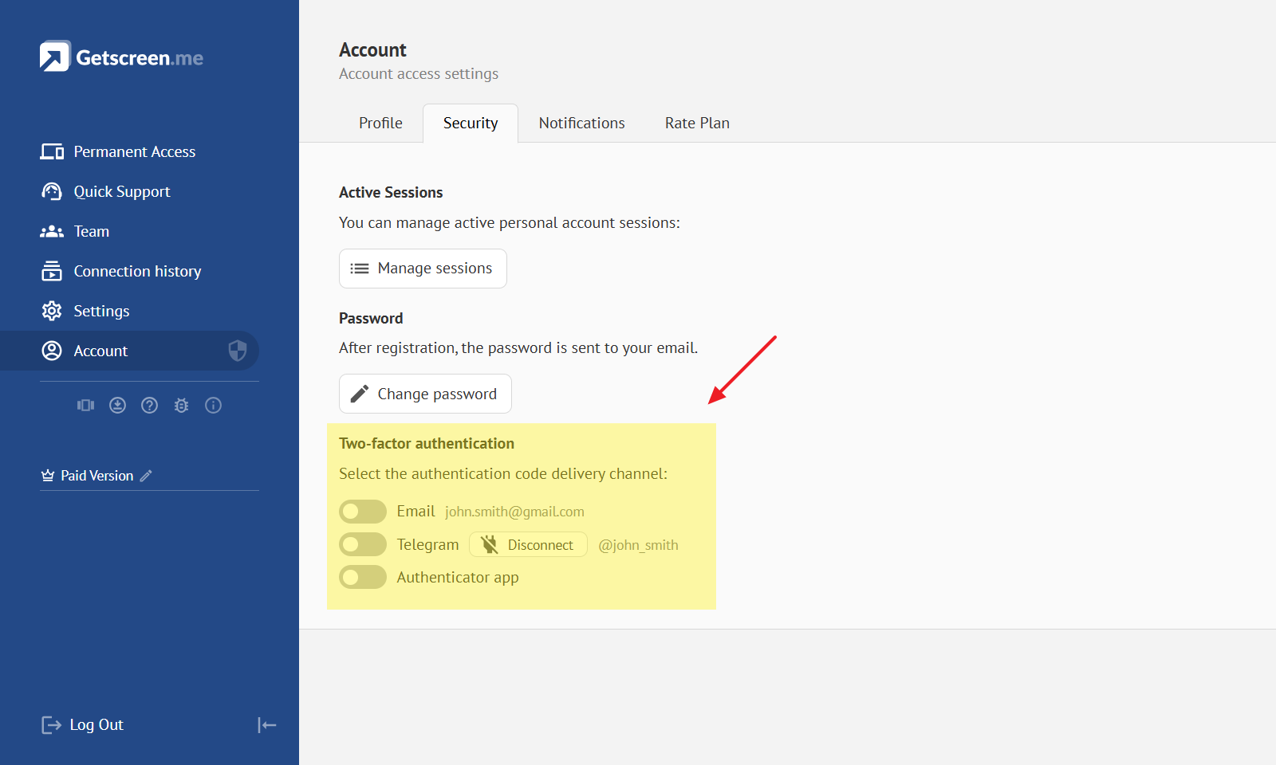Go to the Rate Plan tab
Viewport: 1276px width, 765px height.
pyautogui.click(x=697, y=124)
